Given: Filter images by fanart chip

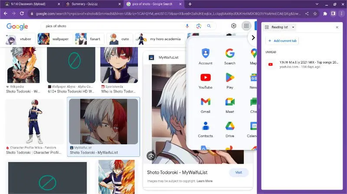Looking at the screenshot, I should pos(89,39).
